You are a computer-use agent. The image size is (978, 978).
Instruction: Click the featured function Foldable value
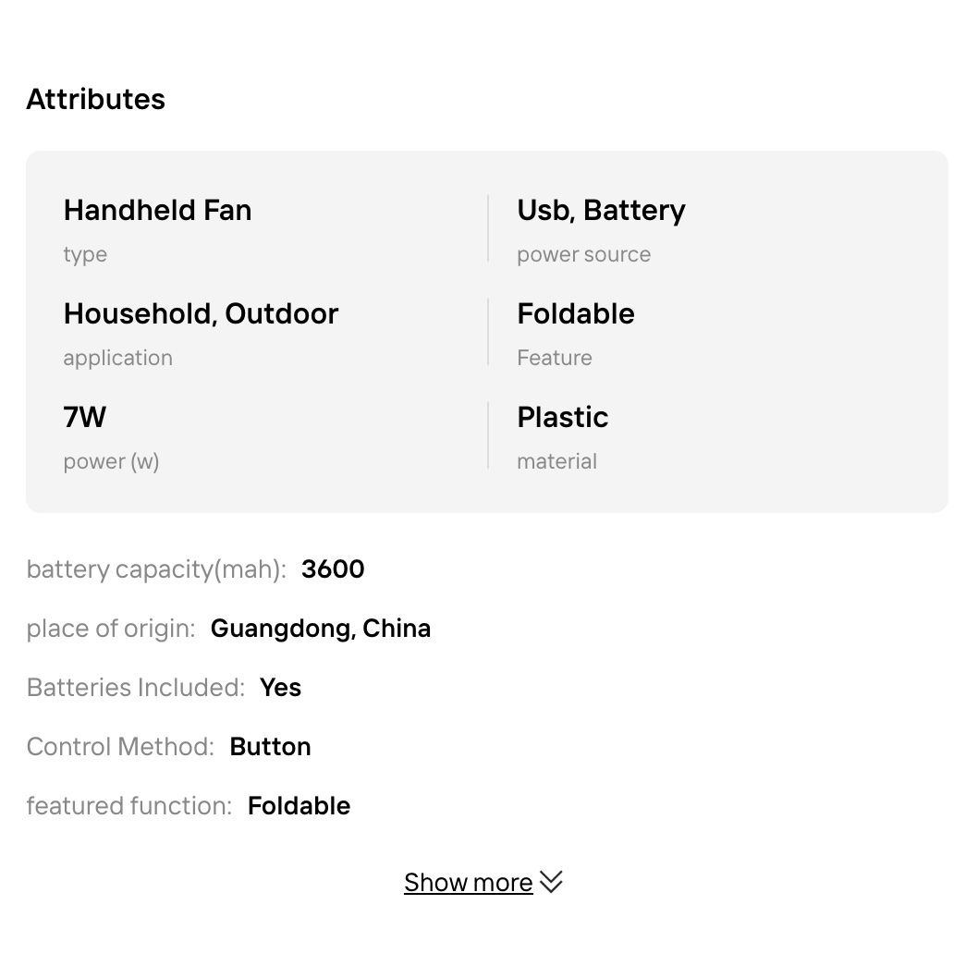(299, 805)
